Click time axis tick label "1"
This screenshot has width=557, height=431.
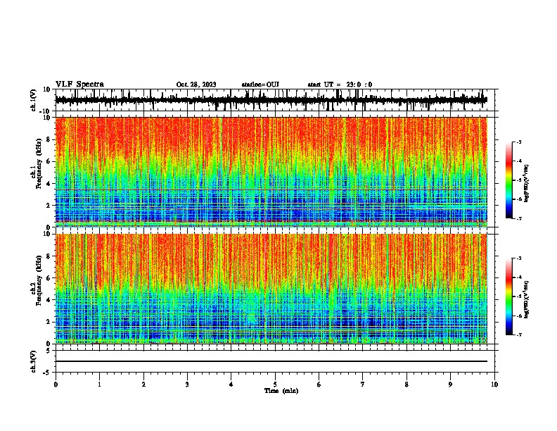pyautogui.click(x=99, y=385)
